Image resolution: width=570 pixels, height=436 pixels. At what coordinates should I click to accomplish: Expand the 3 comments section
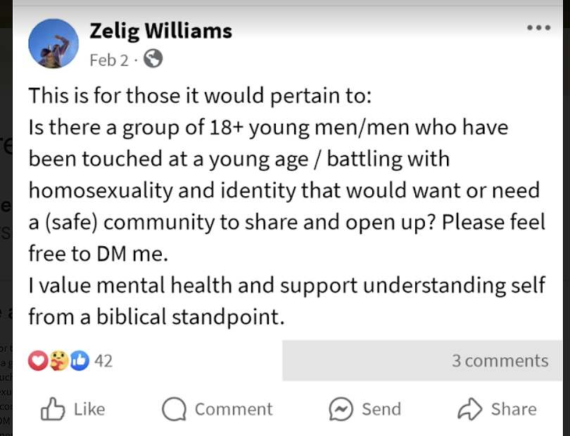point(500,361)
